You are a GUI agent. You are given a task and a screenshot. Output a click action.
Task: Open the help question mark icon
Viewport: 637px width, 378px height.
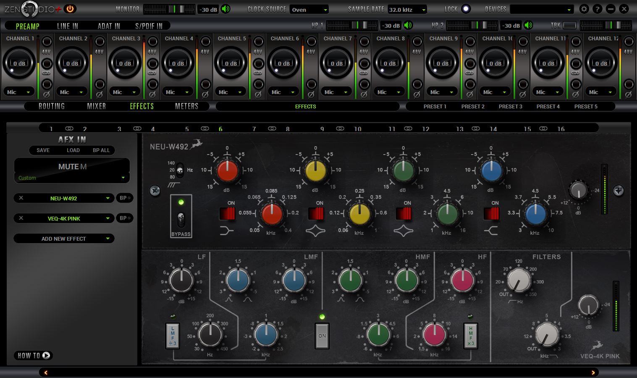[x=598, y=9]
